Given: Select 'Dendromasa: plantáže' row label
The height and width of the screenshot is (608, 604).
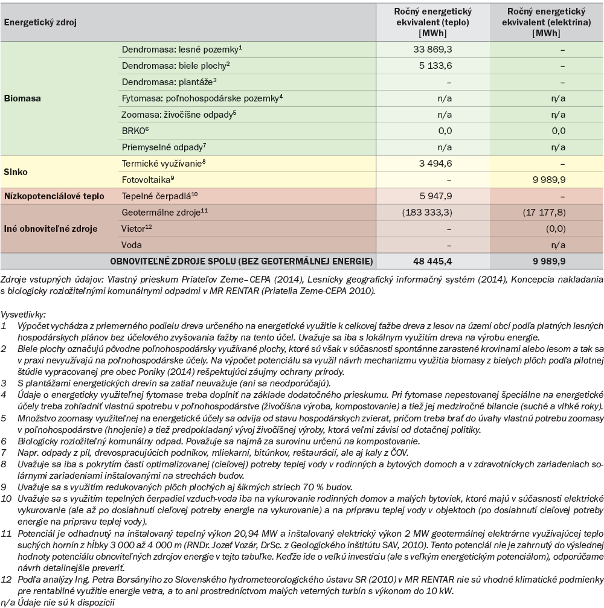Looking at the screenshot, I should point(169,82).
